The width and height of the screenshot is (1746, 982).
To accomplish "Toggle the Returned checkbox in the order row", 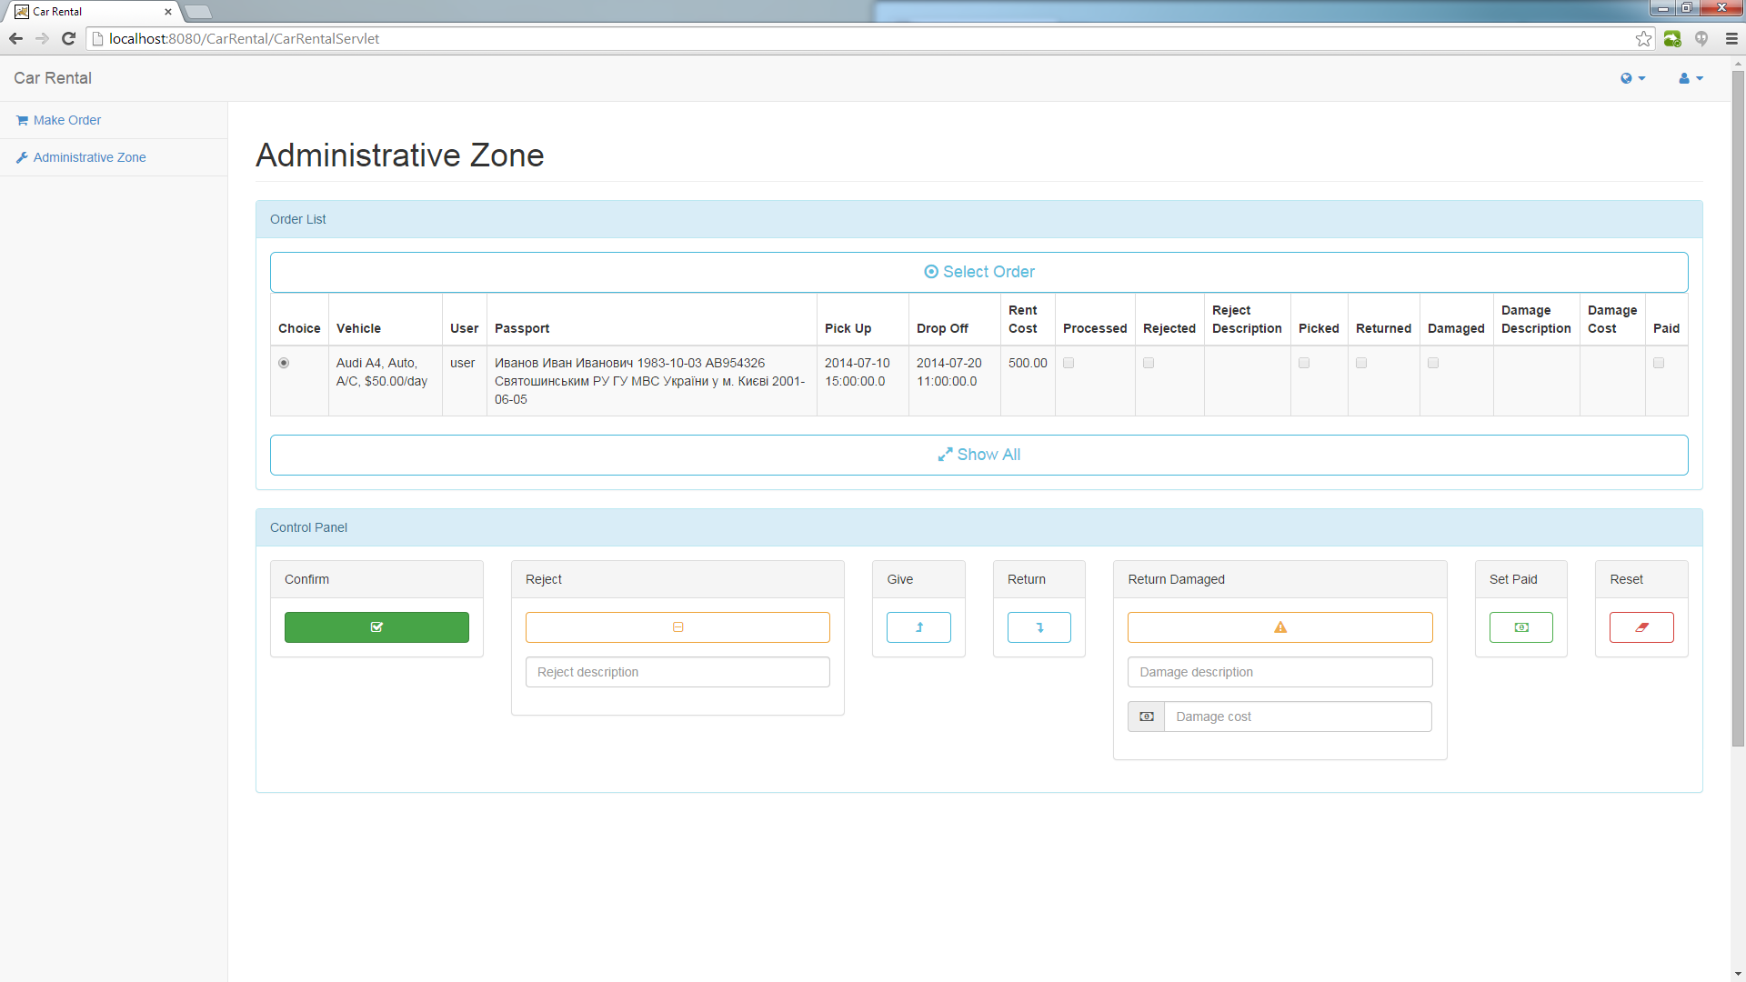I will pyautogui.click(x=1361, y=363).
